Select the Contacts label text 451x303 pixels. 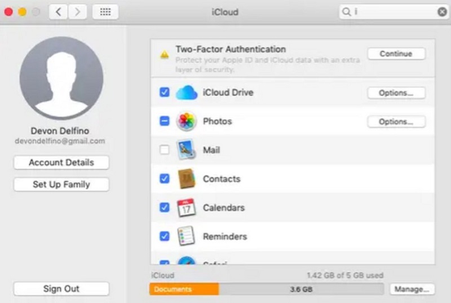click(222, 179)
